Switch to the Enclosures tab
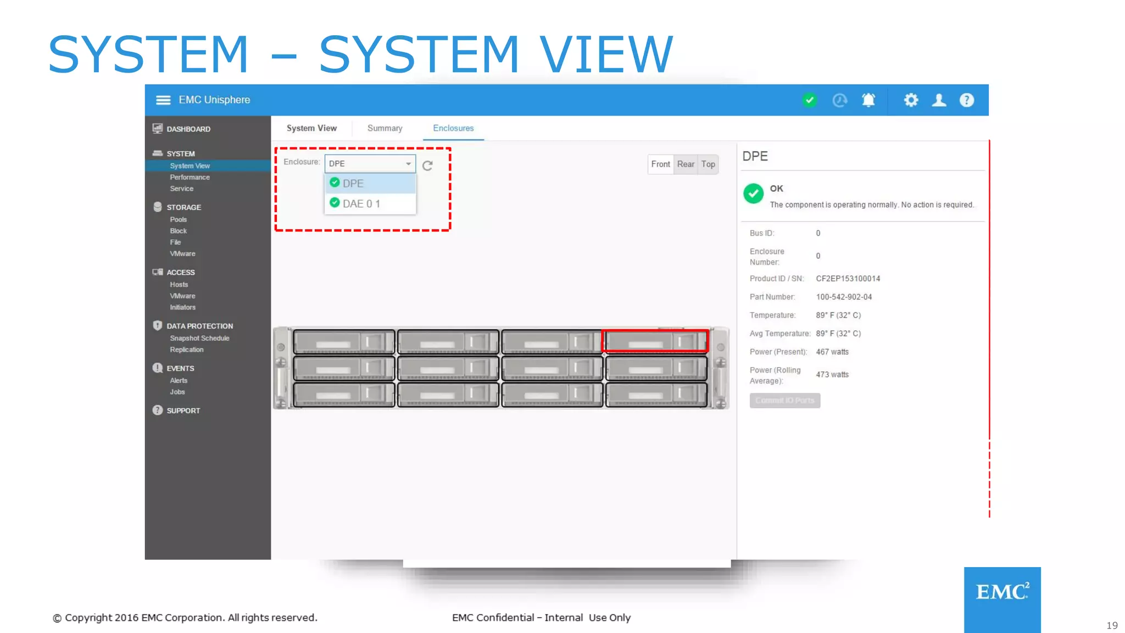 (x=453, y=128)
